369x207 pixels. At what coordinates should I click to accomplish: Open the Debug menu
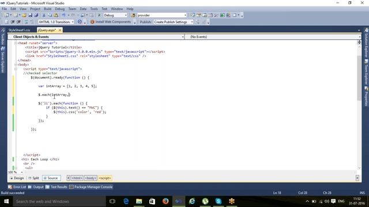pyautogui.click(x=60, y=9)
